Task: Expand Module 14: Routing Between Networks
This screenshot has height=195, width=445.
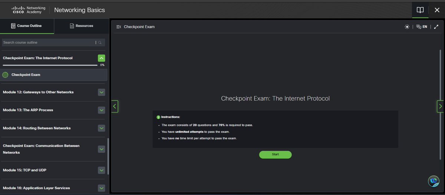Action: [x=102, y=128]
